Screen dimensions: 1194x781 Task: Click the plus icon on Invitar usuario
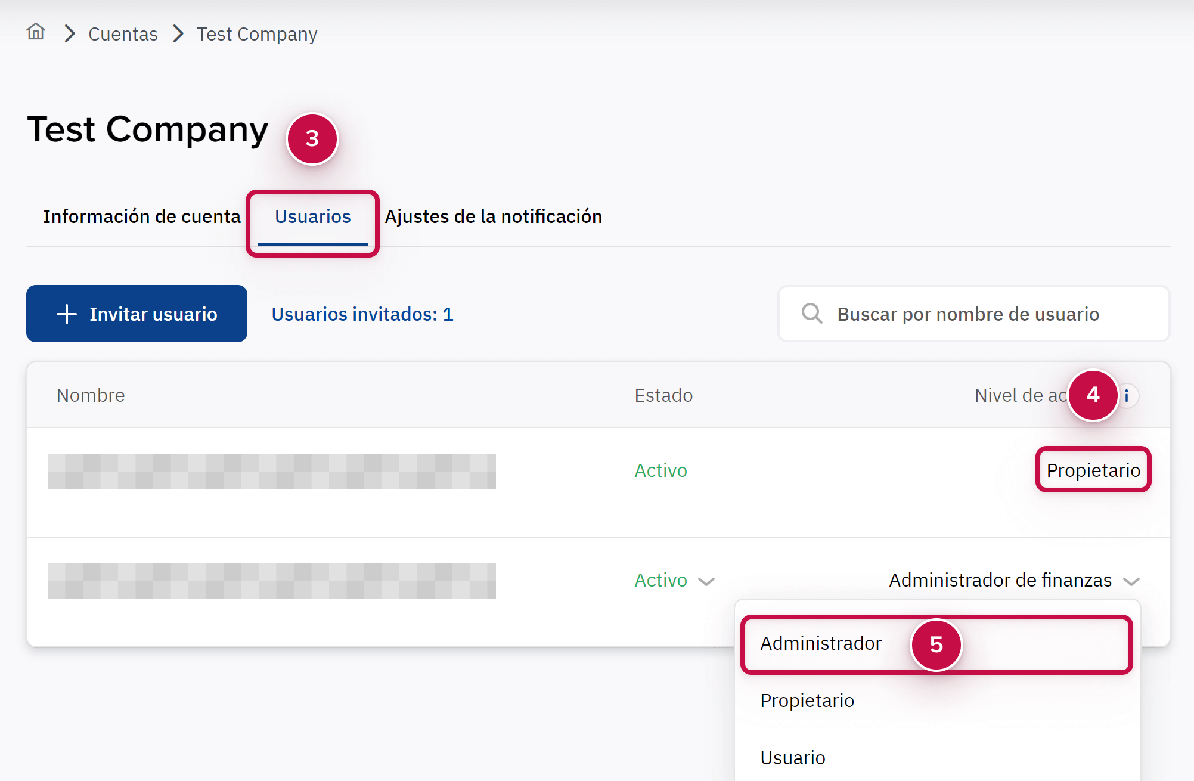[67, 314]
